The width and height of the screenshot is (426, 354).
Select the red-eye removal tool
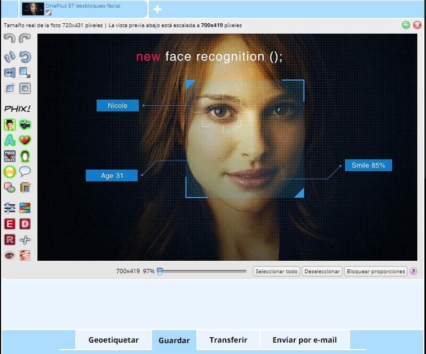coord(9,255)
